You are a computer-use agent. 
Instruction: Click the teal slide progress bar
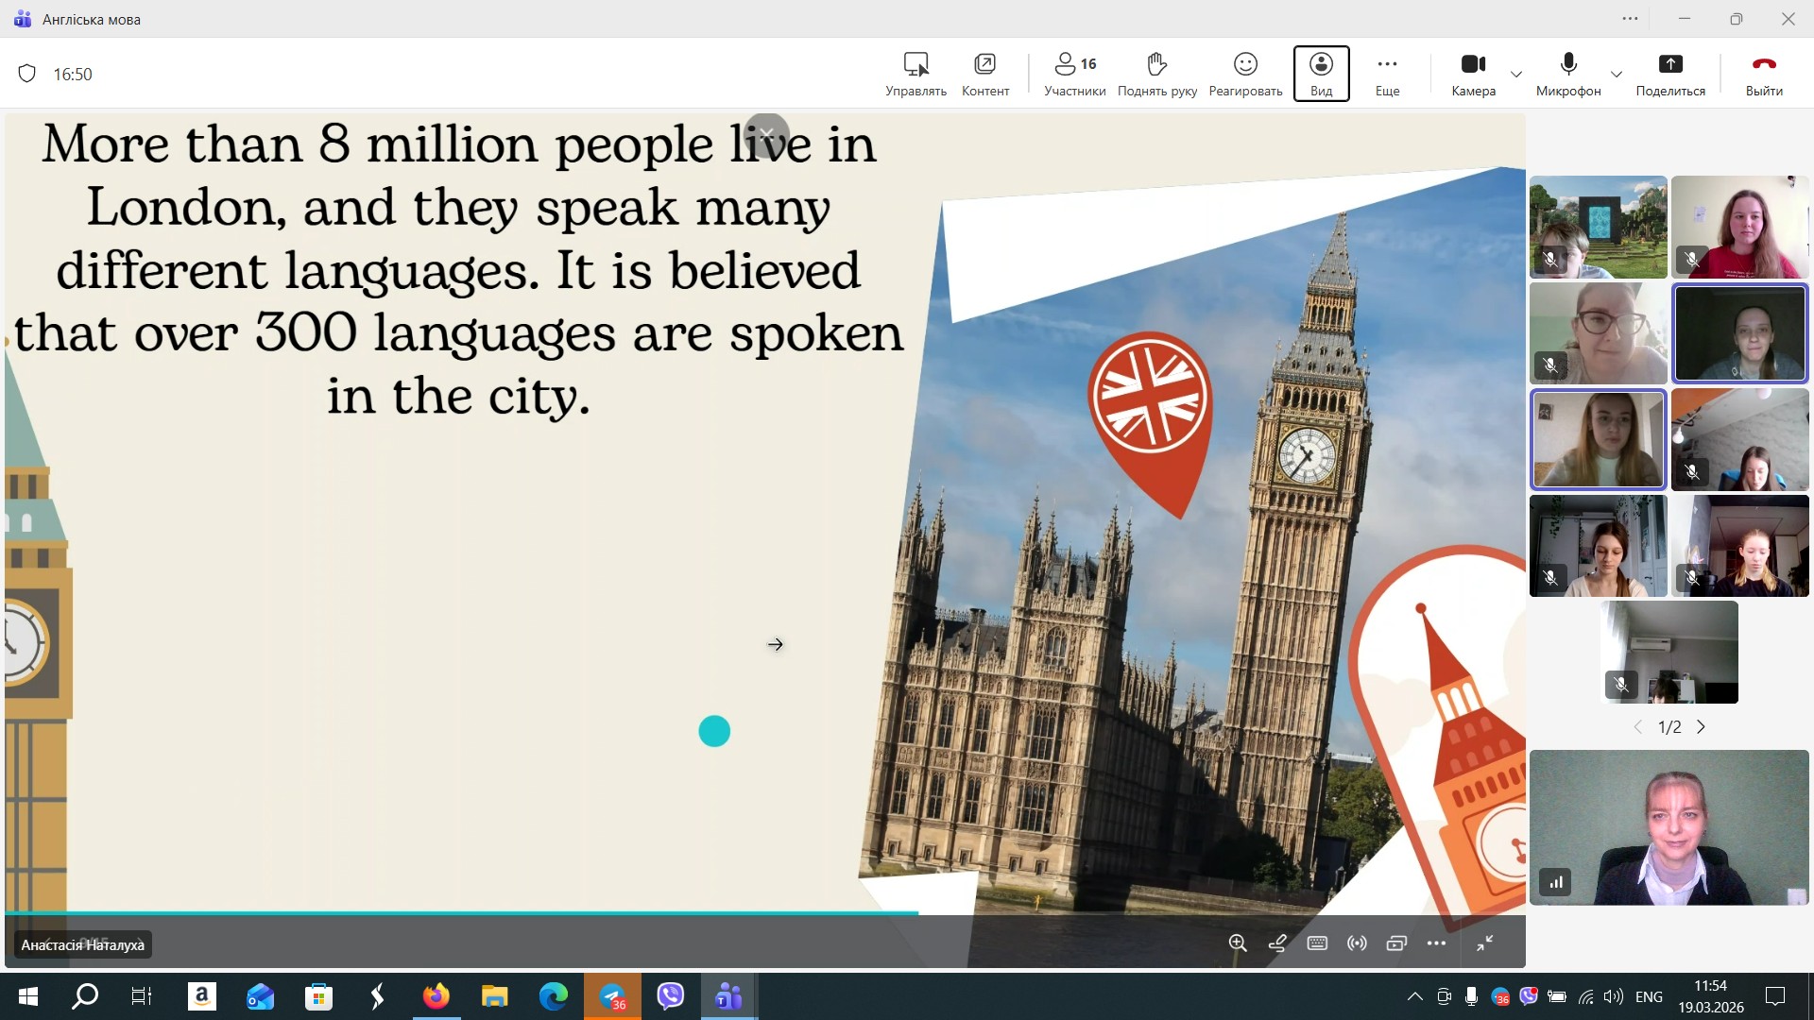pos(461,912)
